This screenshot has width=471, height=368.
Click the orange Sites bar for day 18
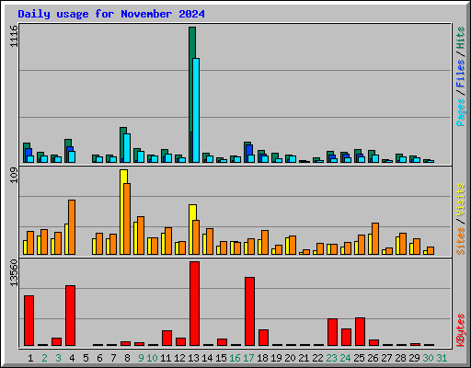click(x=265, y=242)
